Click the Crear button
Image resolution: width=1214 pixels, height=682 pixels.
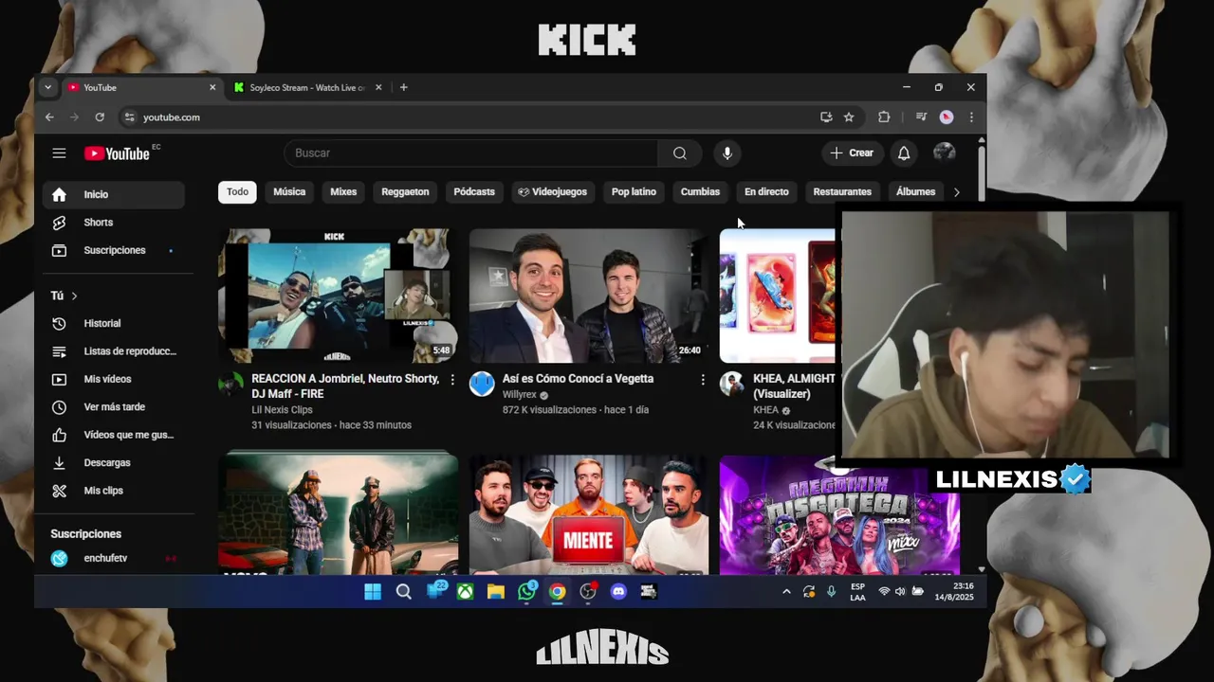point(852,153)
